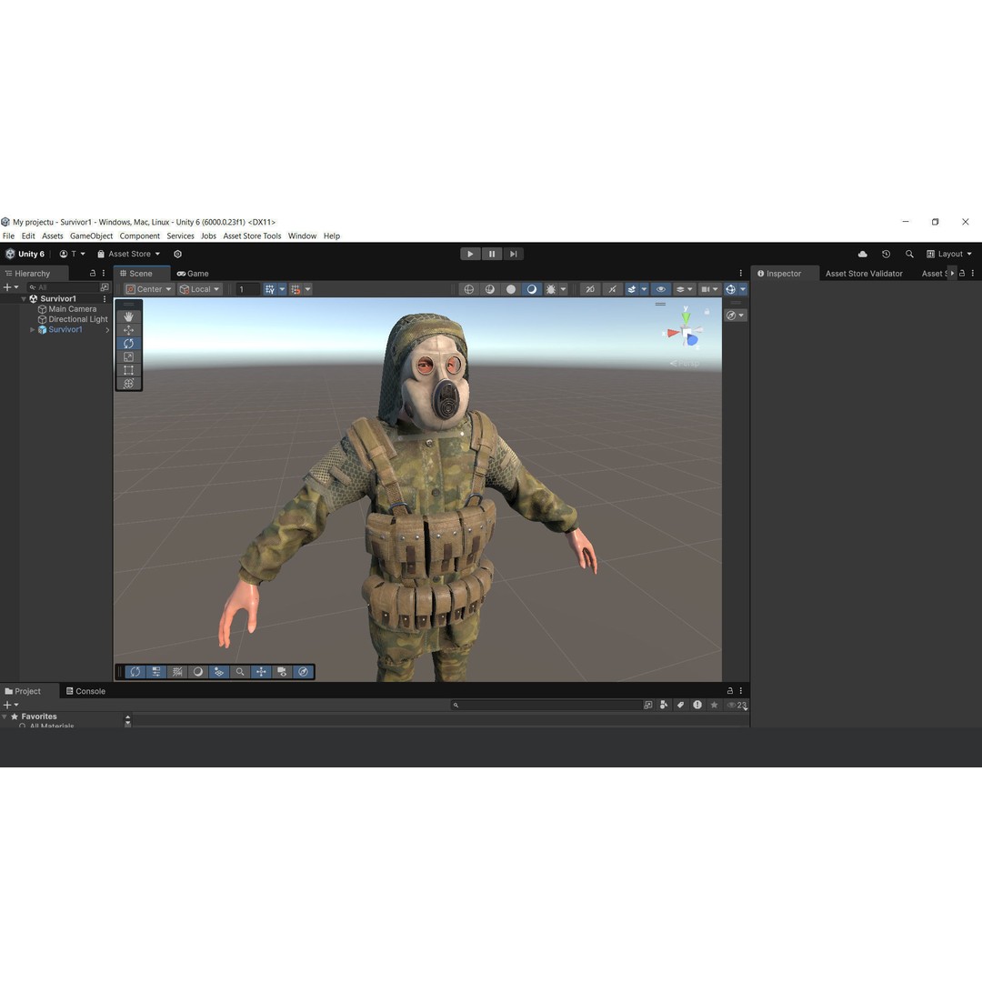Toggle 2D view mode

(590, 289)
